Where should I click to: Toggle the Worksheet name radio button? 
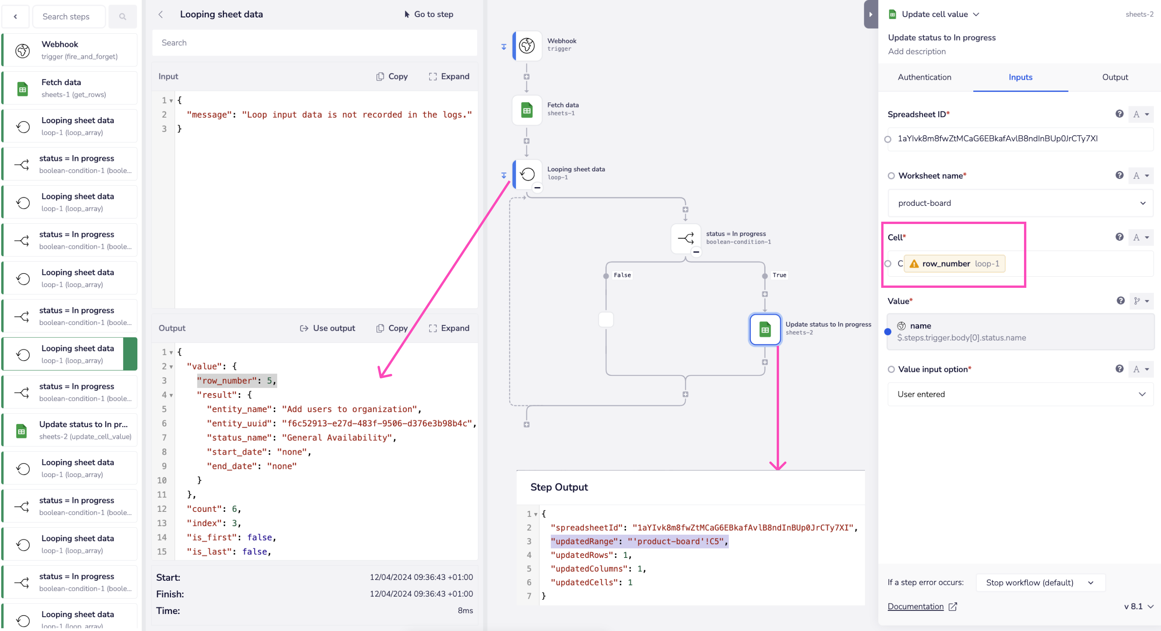[891, 176]
